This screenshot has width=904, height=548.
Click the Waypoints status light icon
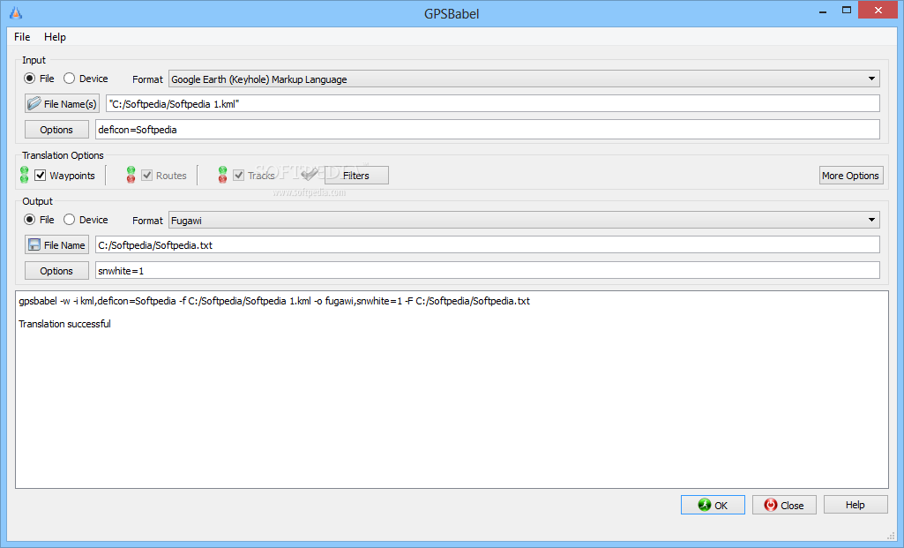tap(24, 175)
